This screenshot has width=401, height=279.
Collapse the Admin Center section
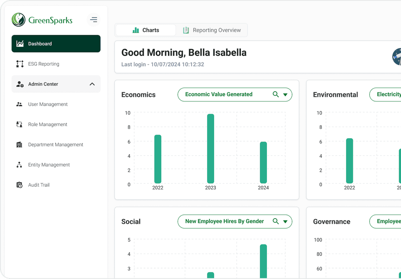(x=92, y=84)
